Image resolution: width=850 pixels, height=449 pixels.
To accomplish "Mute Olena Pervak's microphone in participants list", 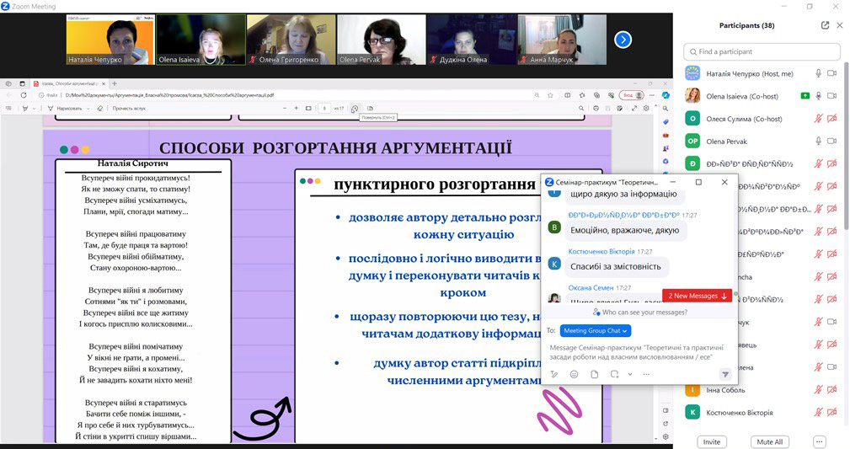I will [819, 141].
